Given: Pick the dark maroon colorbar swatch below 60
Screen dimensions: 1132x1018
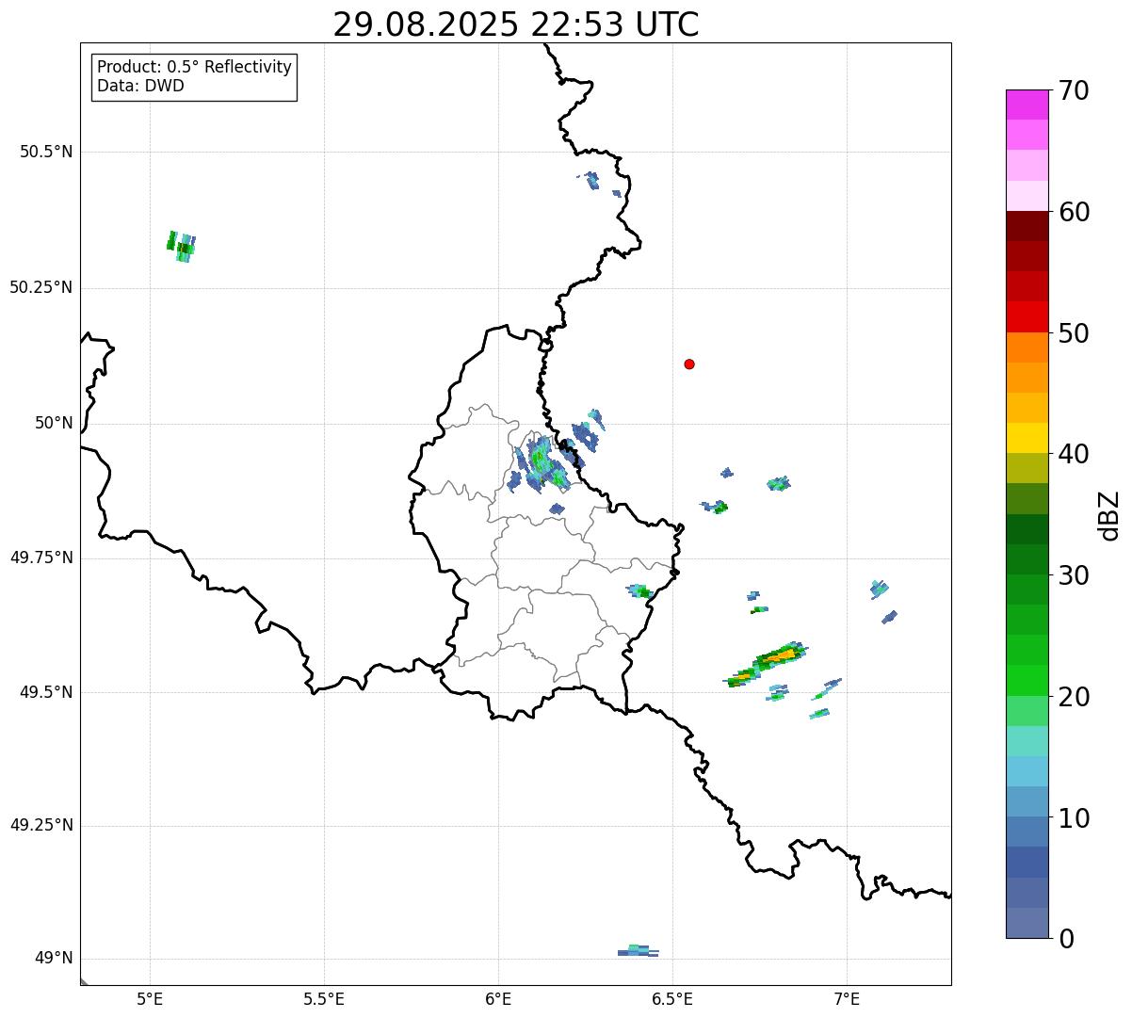Looking at the screenshot, I should [1027, 226].
